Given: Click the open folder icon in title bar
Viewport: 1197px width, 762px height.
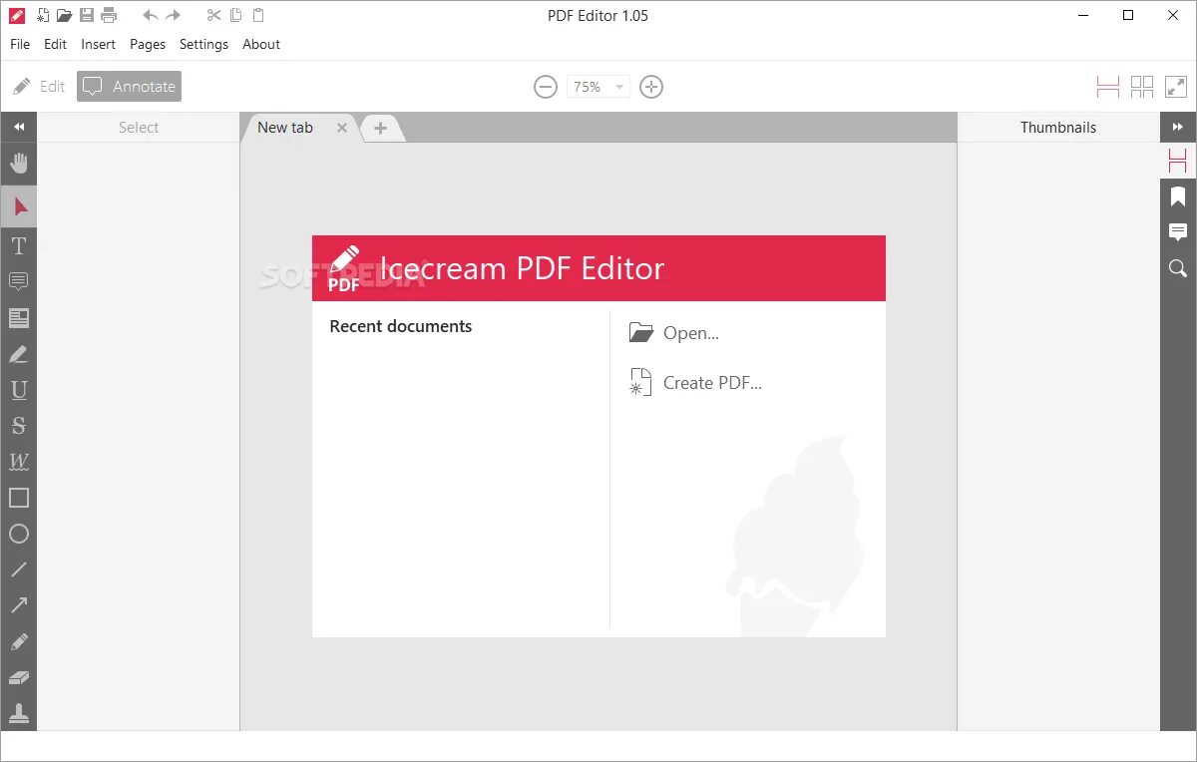Looking at the screenshot, I should coord(64,15).
